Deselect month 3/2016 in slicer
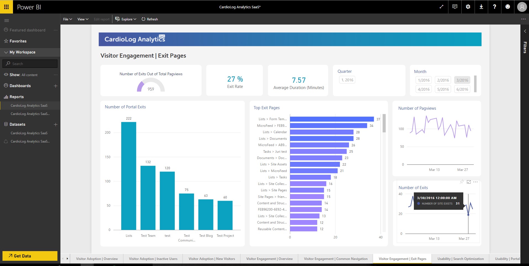Image resolution: width=529 pixels, height=266 pixels. pyautogui.click(x=462, y=80)
